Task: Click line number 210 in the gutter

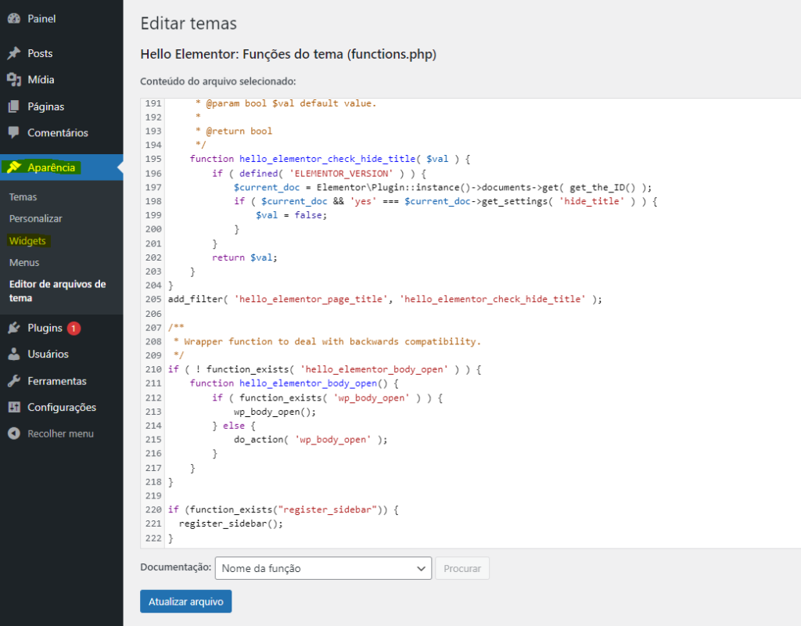Action: click(153, 369)
